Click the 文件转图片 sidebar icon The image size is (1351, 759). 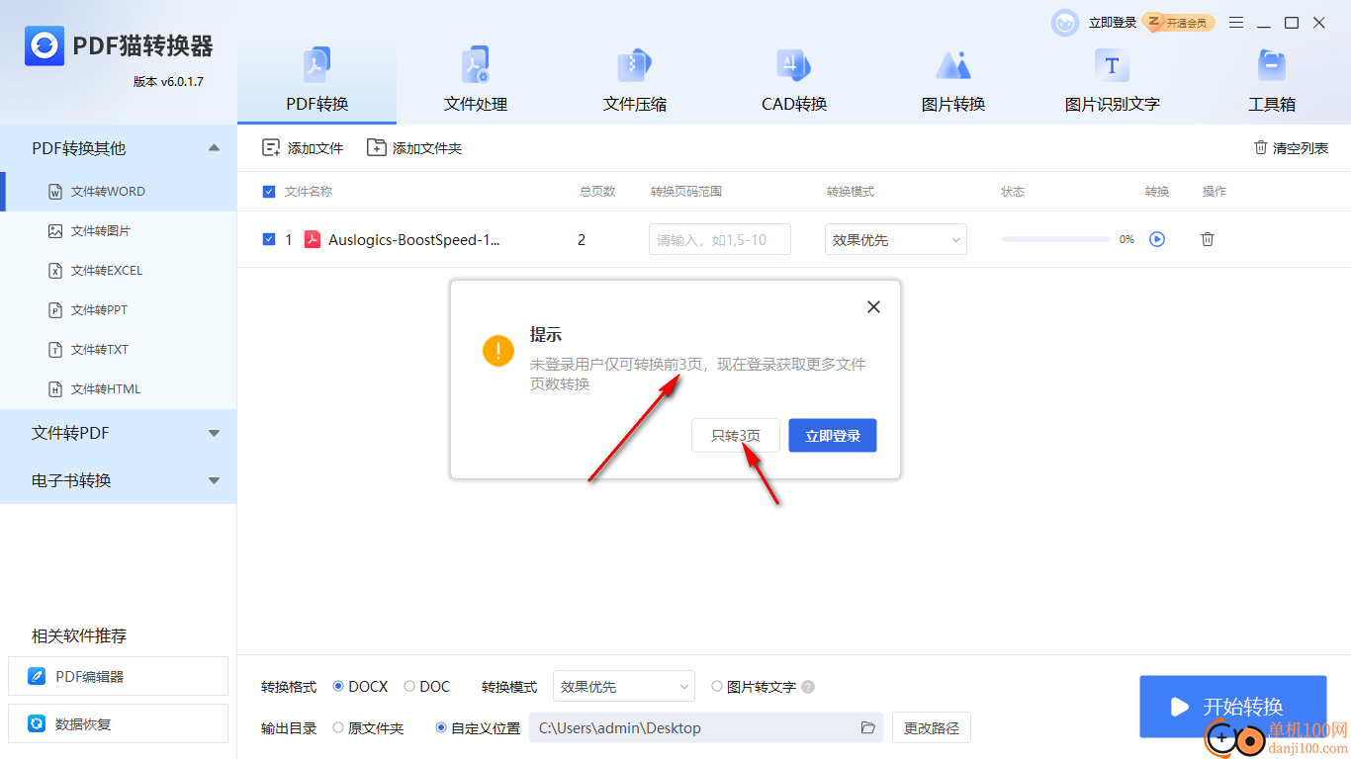[x=55, y=231]
